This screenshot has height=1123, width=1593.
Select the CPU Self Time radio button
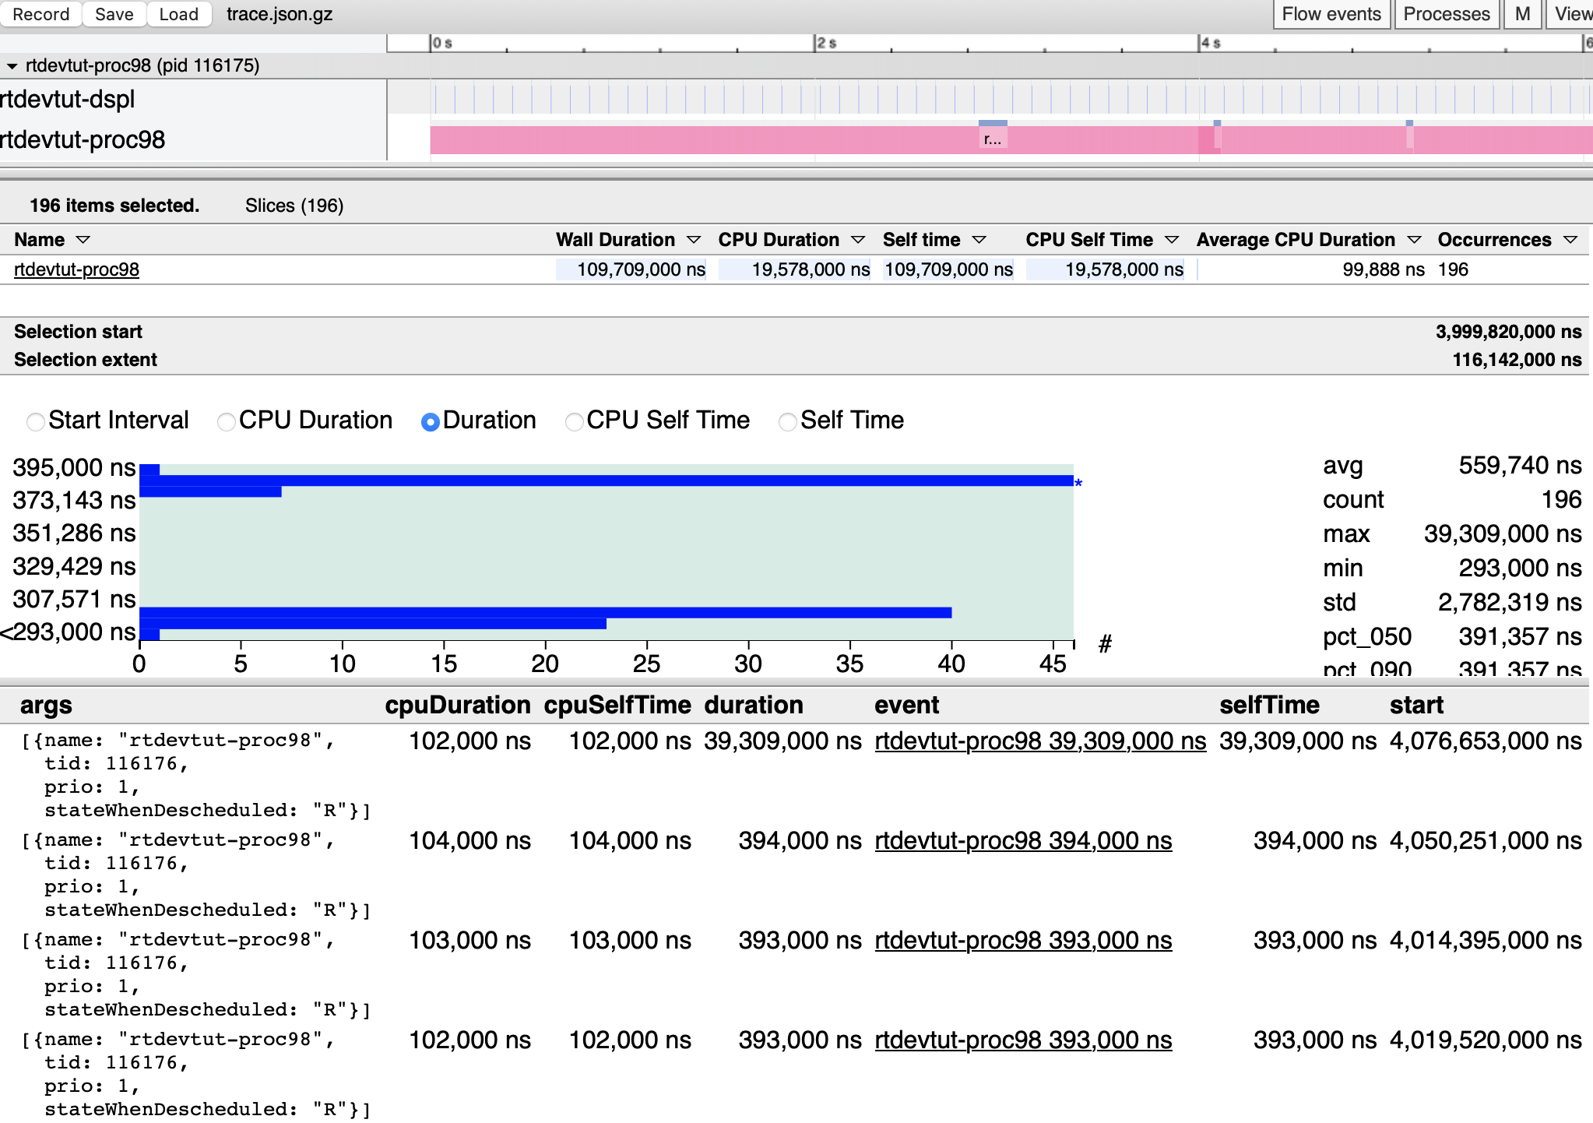tap(574, 421)
